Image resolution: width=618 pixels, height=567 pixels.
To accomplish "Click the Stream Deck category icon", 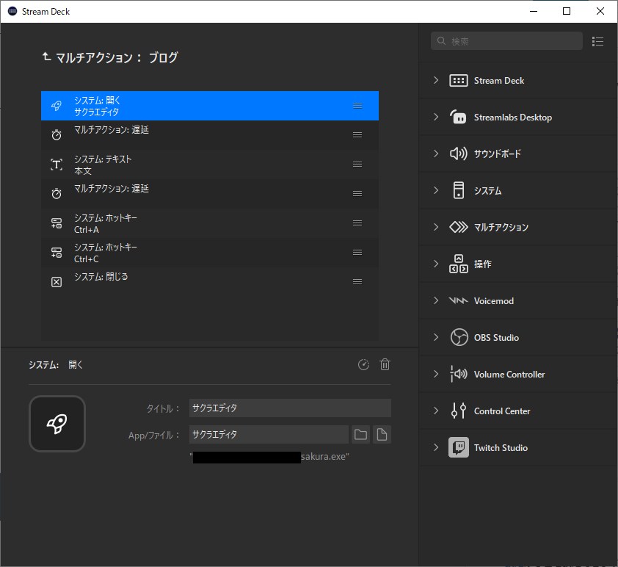I will (x=459, y=81).
